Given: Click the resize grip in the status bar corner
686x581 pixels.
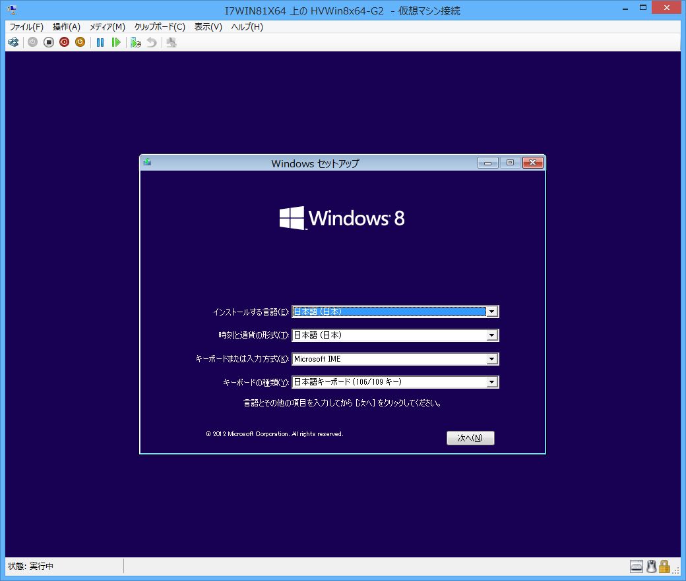Looking at the screenshot, I should coord(676,570).
